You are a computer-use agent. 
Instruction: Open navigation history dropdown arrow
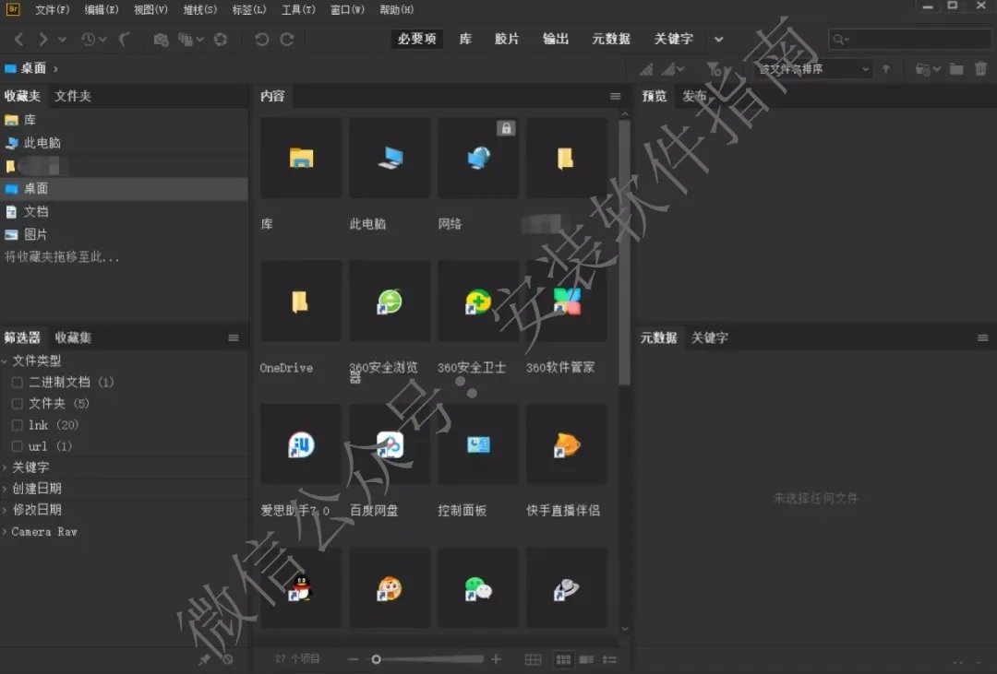tap(63, 40)
